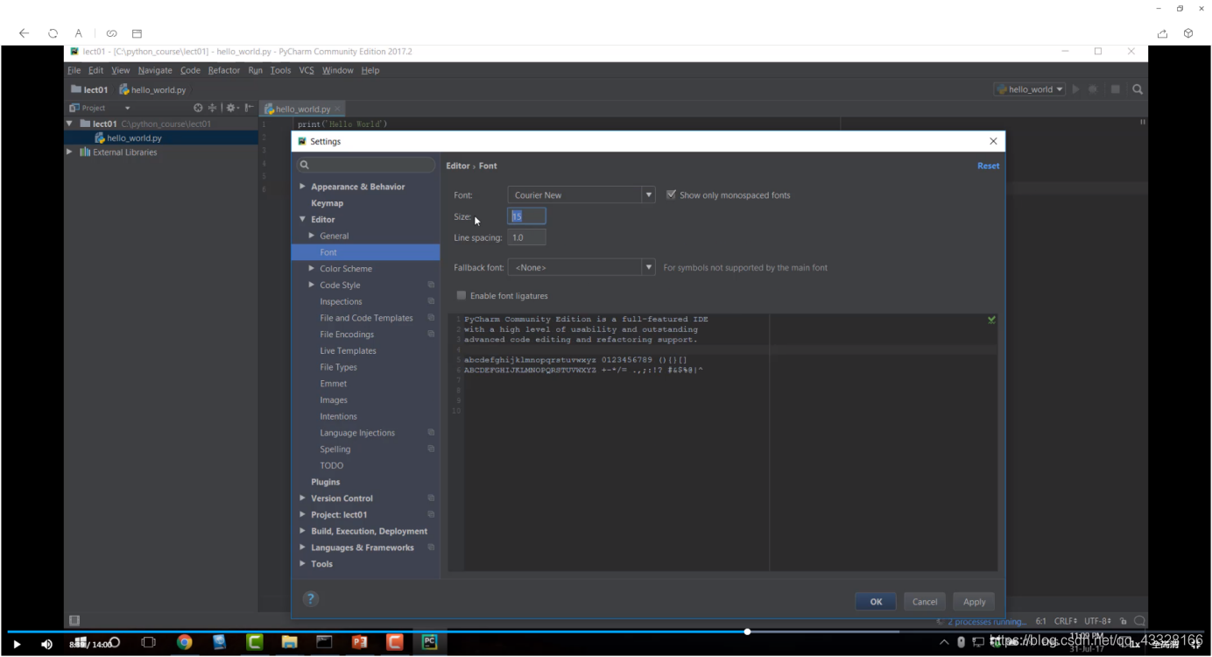Click the video volume speaker icon
Screen dimensions: 1212x657
[x=46, y=644]
